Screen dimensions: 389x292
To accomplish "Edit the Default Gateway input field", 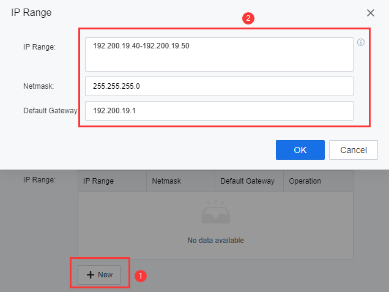I will [219, 111].
